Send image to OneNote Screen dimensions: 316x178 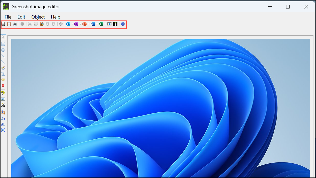pos(76,24)
